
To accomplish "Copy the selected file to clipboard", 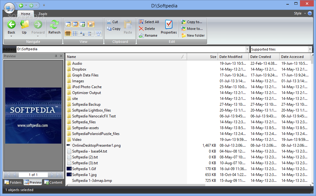I will click(114, 29).
